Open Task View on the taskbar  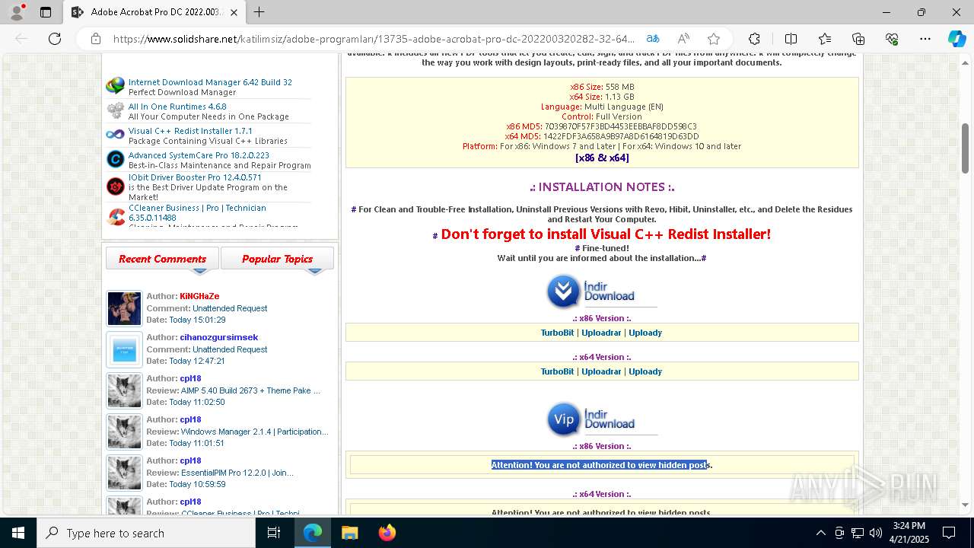click(x=274, y=533)
